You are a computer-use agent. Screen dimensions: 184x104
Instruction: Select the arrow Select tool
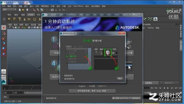(x=4, y=28)
